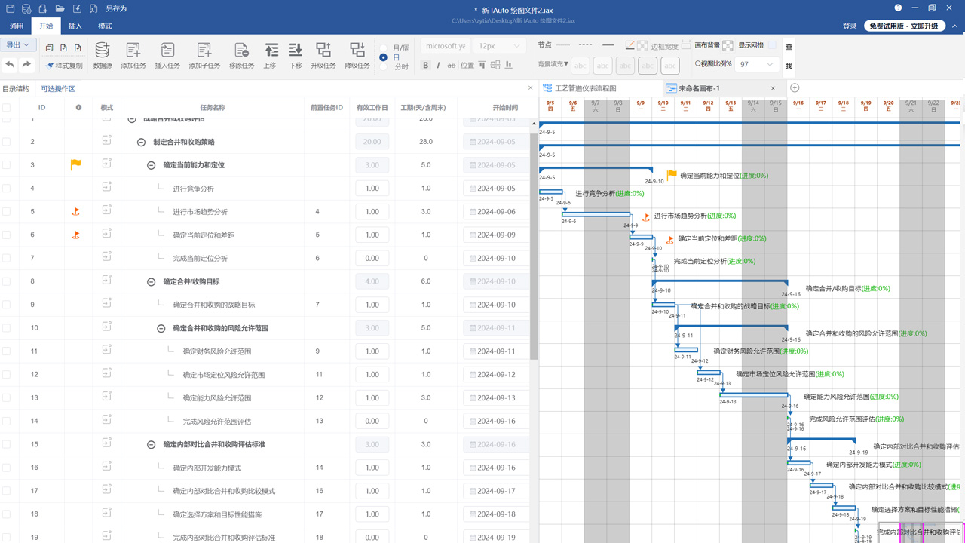This screenshot has height=543, width=965.
Task: Open the 导出 export dropdown
Action: (18, 45)
